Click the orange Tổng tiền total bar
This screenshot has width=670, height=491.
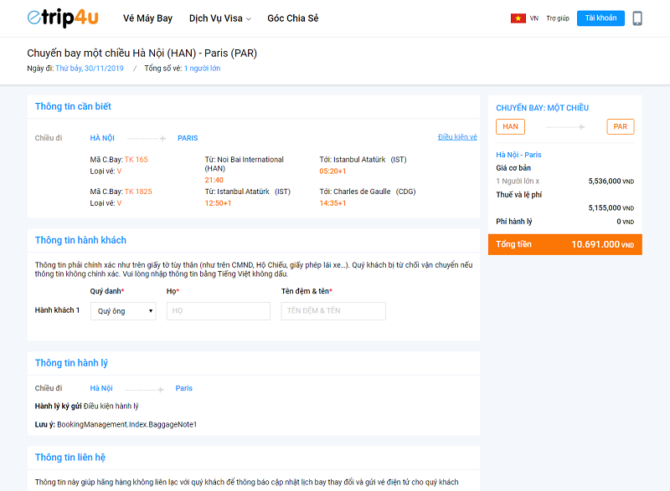(564, 244)
